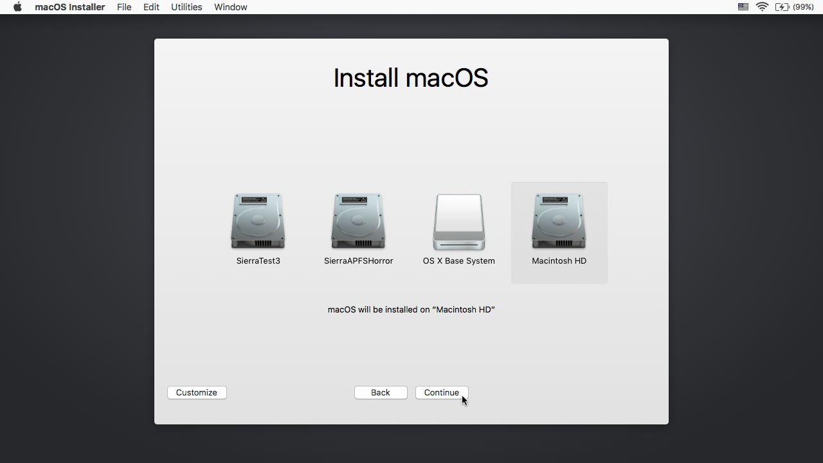This screenshot has height=463, width=823.
Task: Continue with the installation
Action: pos(442,392)
